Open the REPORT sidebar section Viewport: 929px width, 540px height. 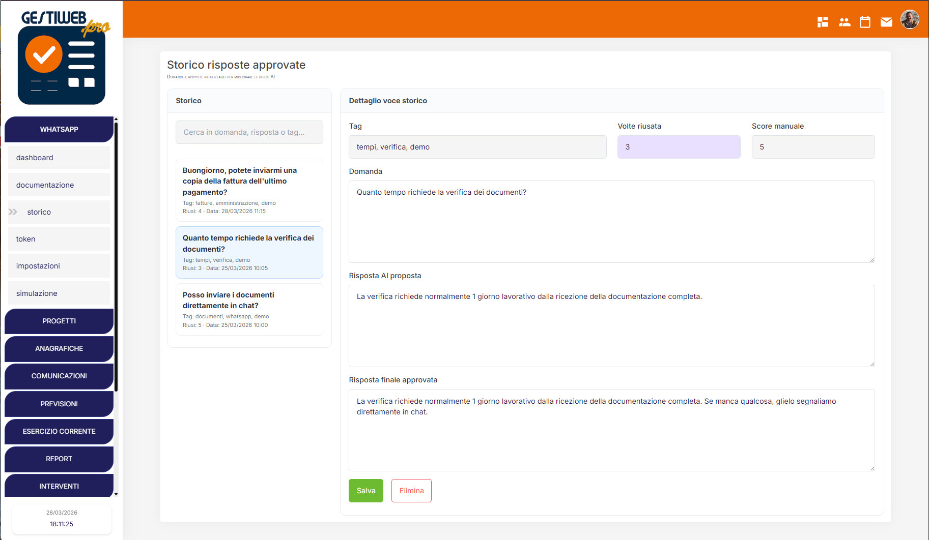[59, 459]
